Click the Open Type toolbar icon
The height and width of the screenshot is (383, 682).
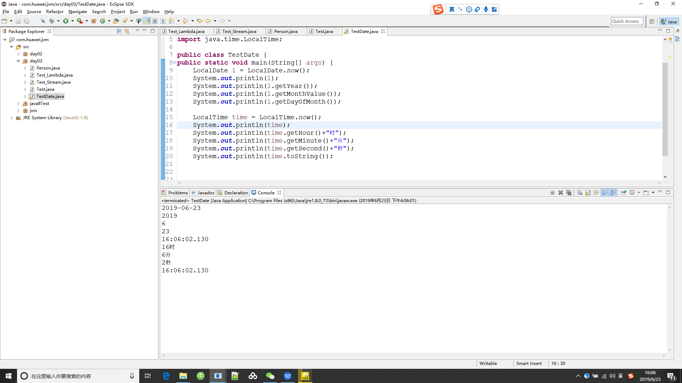[x=116, y=21]
